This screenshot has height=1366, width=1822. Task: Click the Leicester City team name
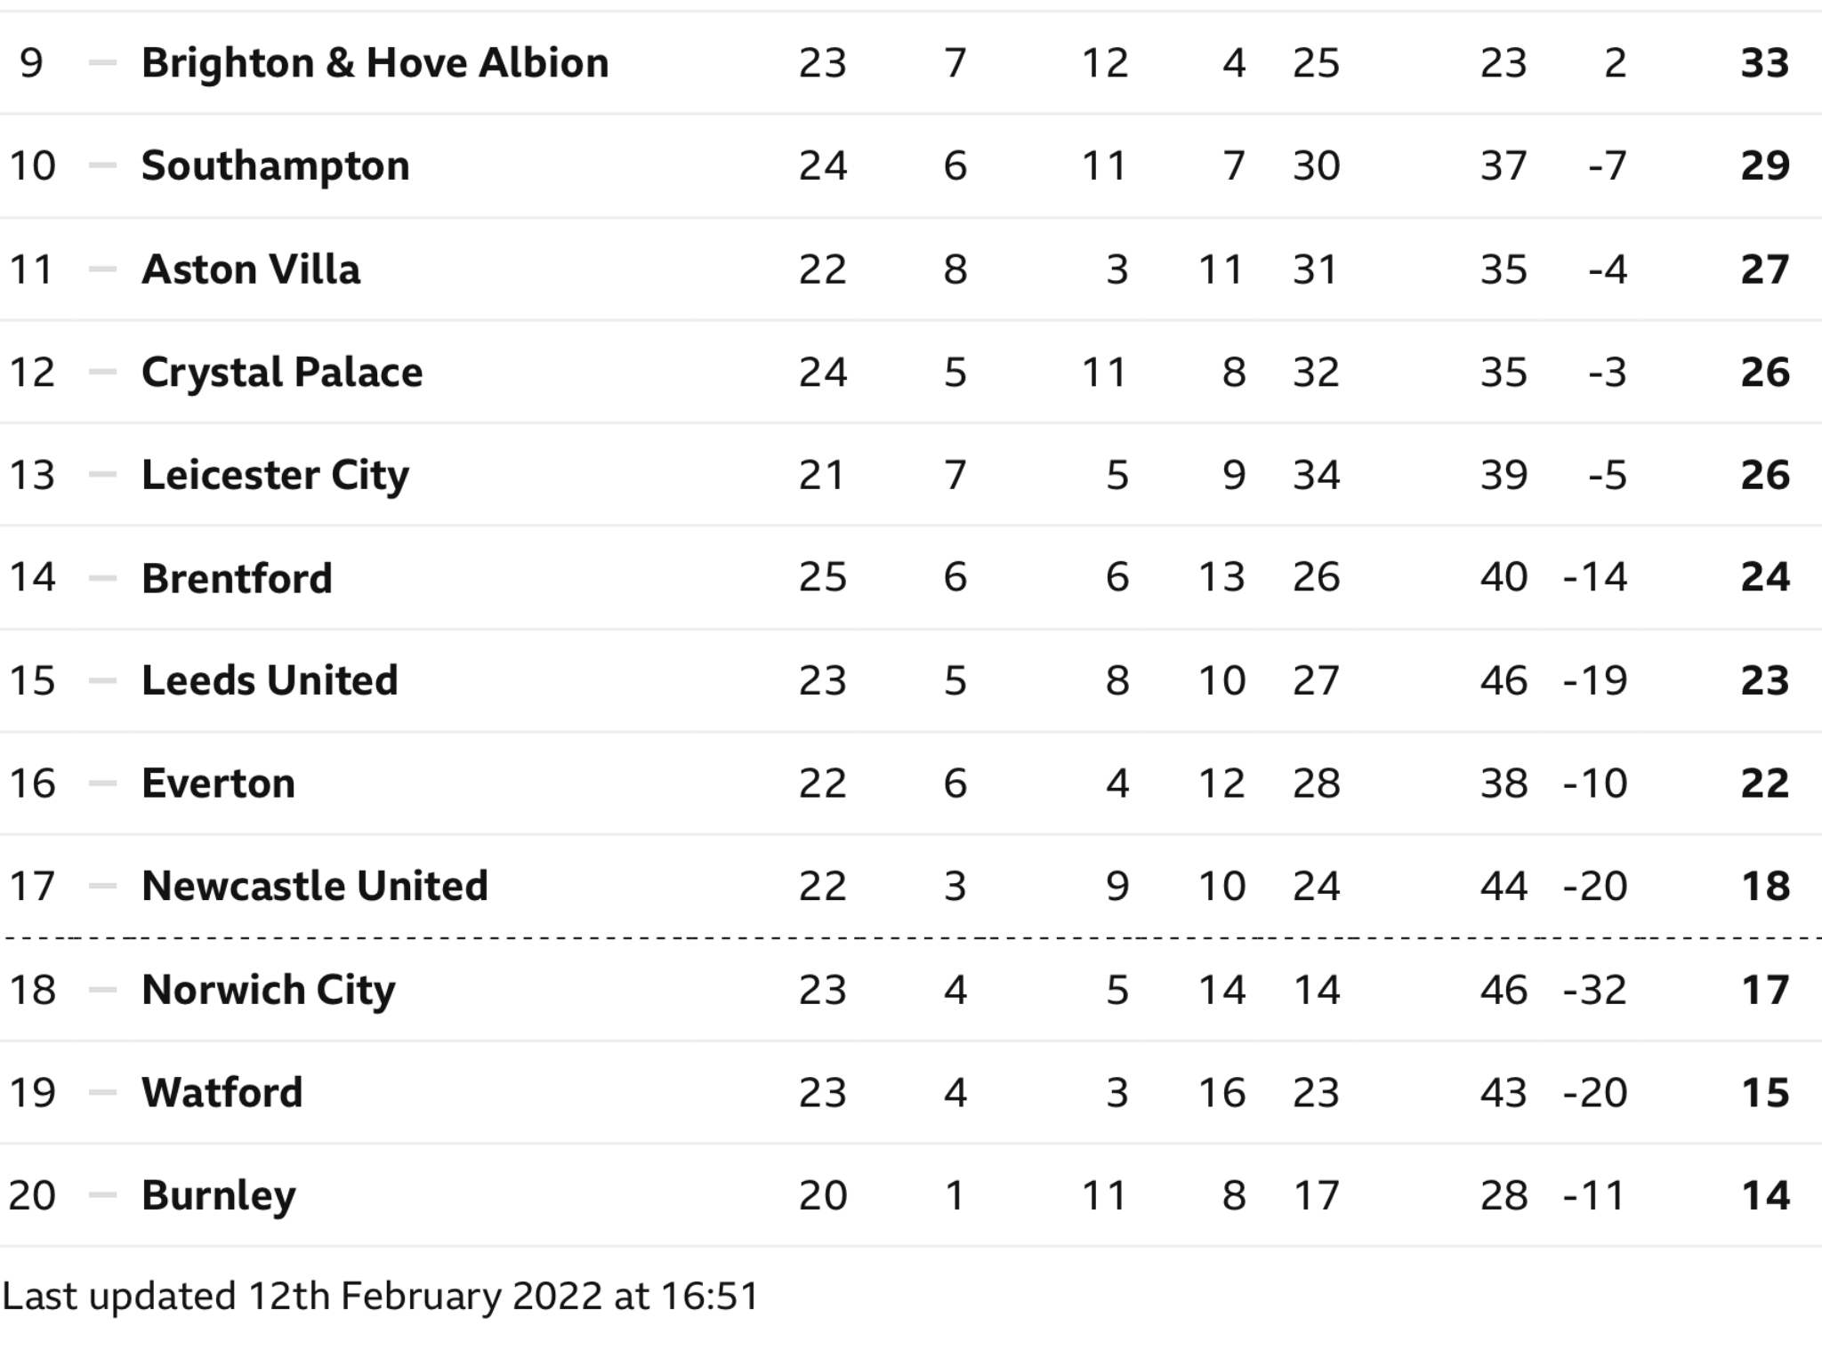(x=275, y=475)
